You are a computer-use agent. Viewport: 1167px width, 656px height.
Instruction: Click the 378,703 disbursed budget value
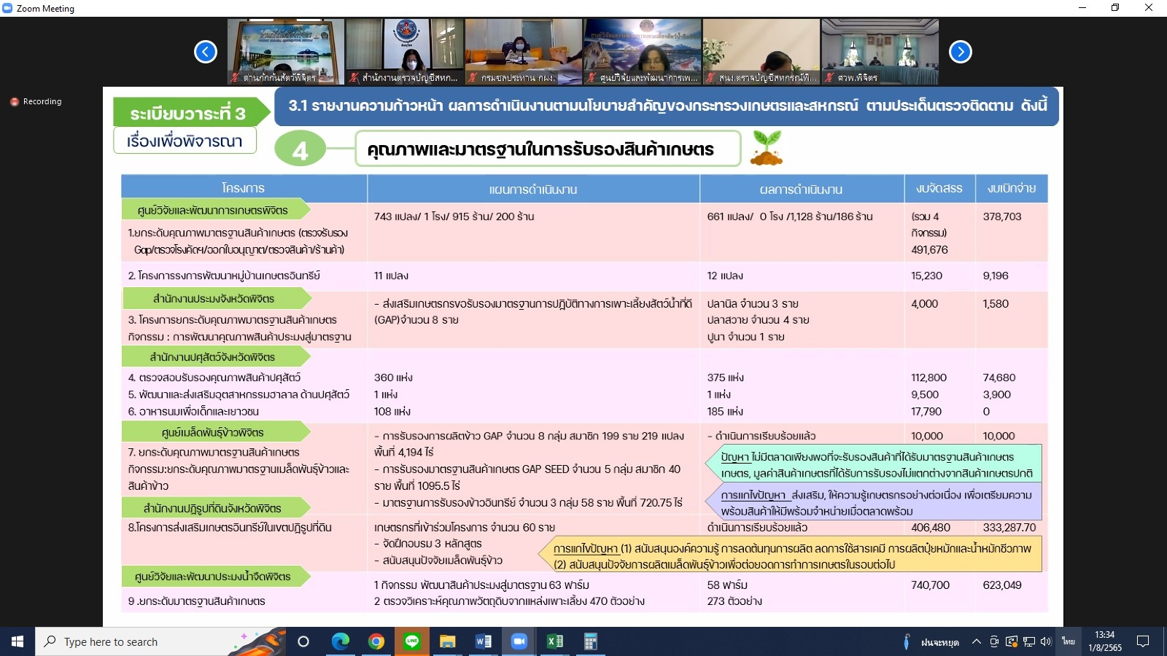pos(1002,216)
